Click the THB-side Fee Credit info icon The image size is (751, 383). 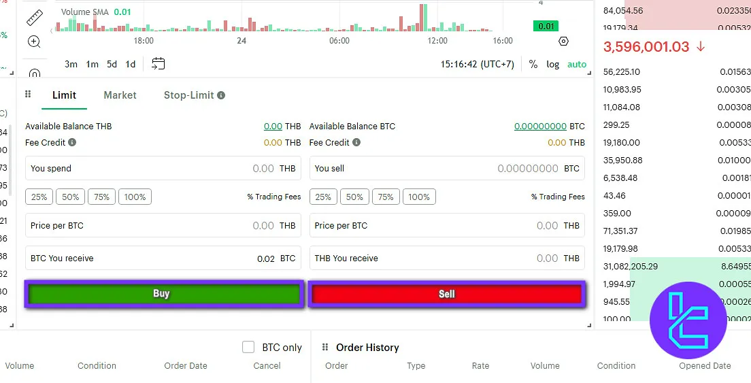[72, 143]
